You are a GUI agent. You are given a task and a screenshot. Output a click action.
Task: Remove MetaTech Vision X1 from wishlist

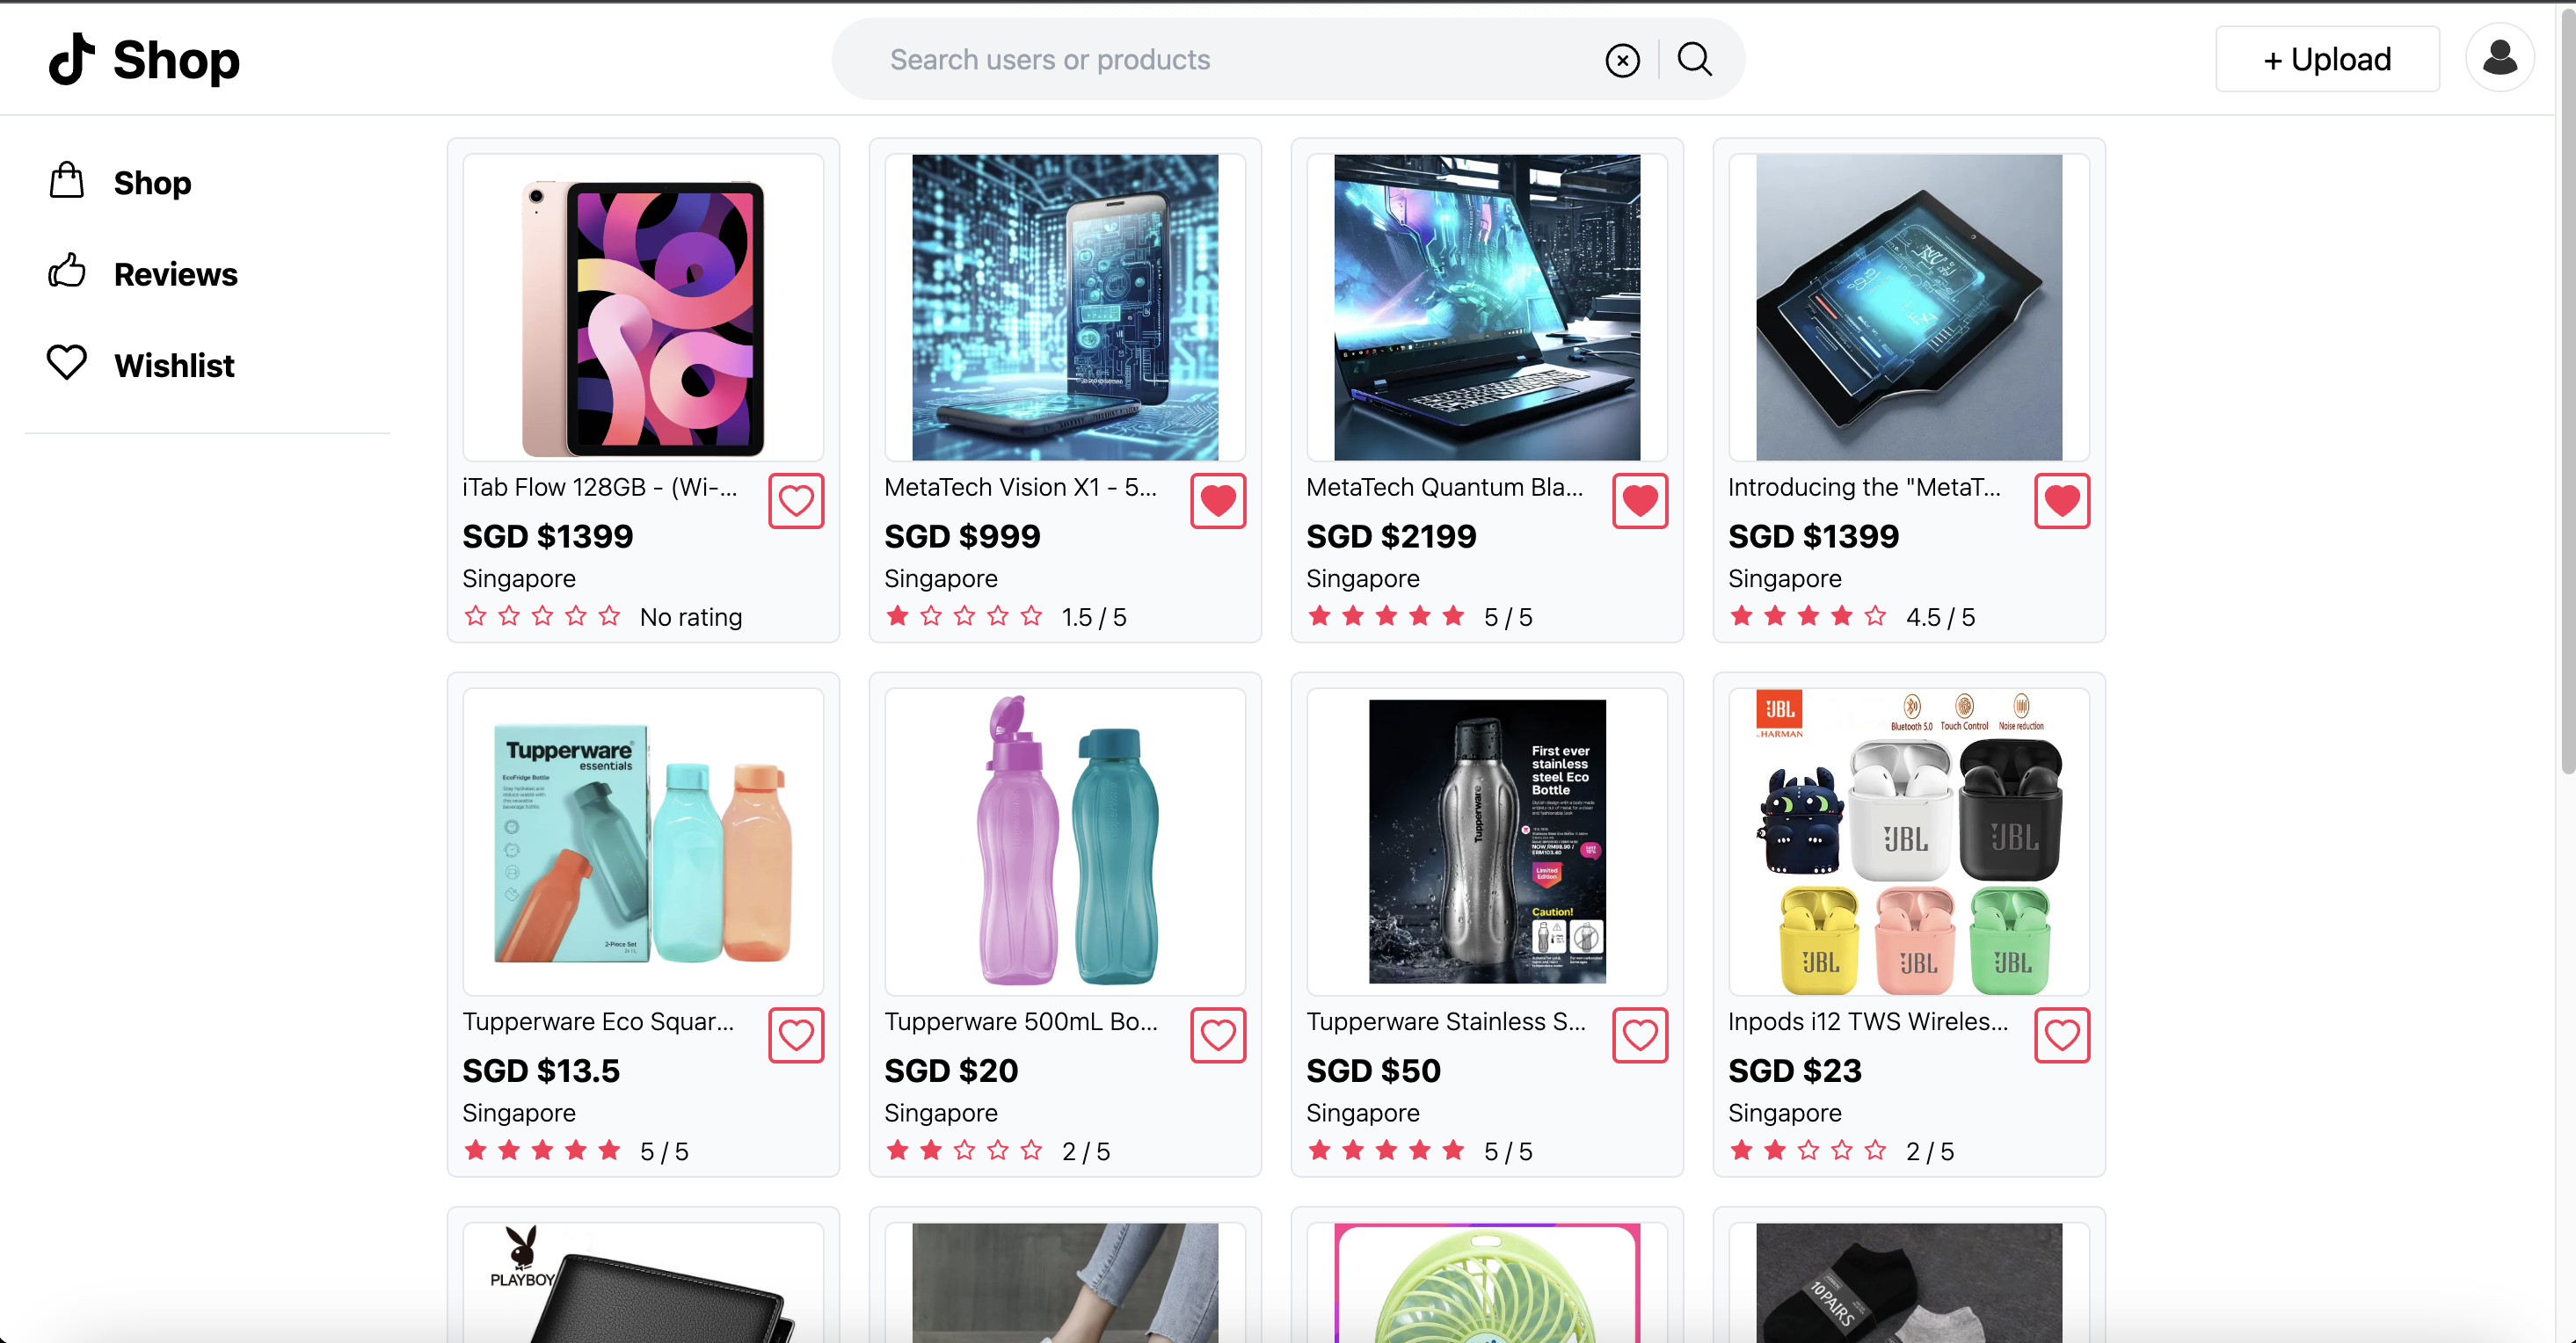[1218, 501]
